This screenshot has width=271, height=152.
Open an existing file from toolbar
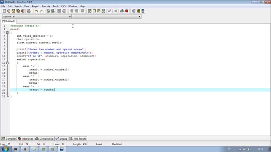click(9, 11)
